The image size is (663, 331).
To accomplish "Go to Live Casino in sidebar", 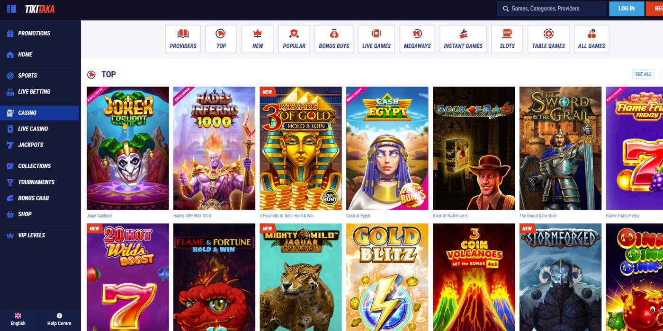I will [x=33, y=129].
